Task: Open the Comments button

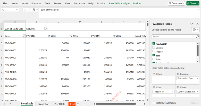Action: click(176, 3)
